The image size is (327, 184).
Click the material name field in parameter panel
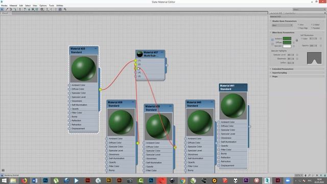[297, 16]
